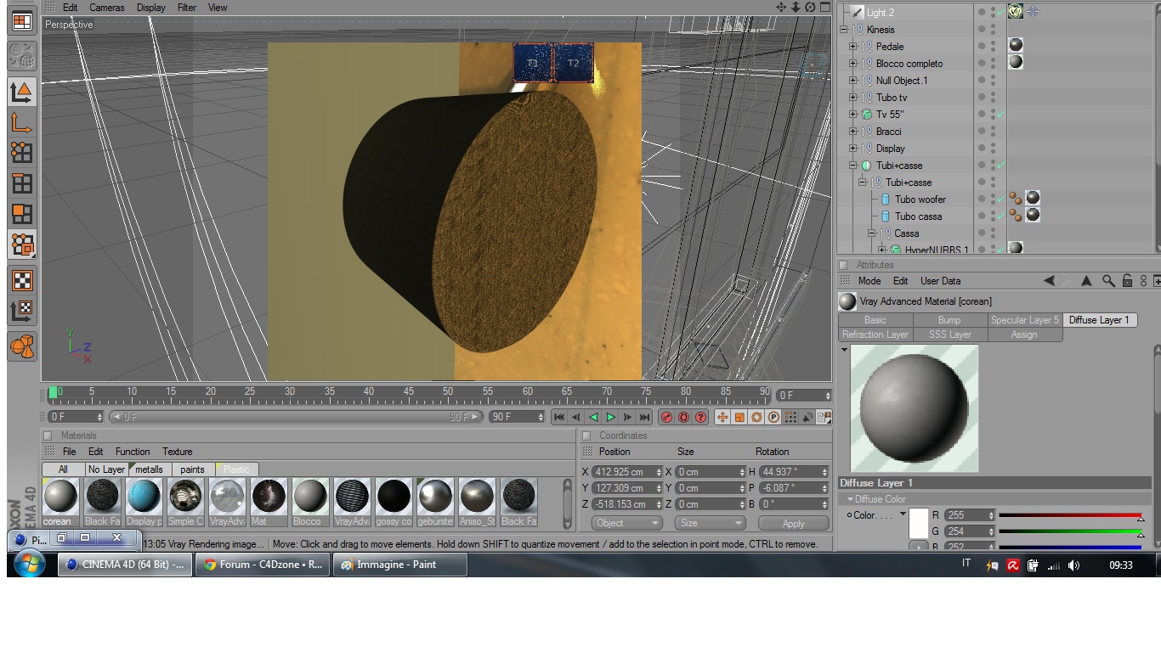The image size is (1161, 652).
Task: Play the animation forward
Action: (610, 417)
